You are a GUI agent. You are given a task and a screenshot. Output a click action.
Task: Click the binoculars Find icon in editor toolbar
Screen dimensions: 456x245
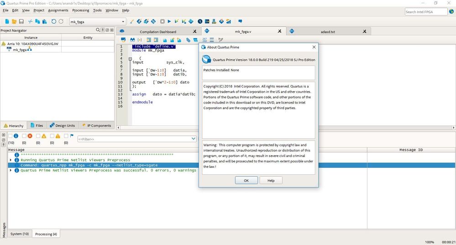[x=132, y=40]
